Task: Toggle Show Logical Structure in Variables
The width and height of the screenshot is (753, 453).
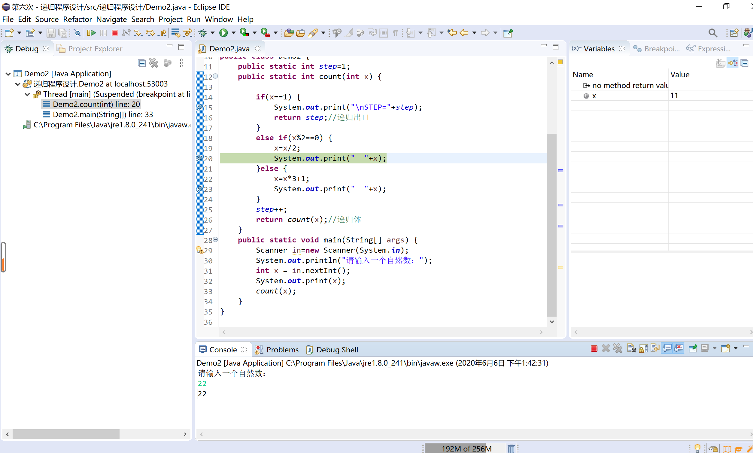Action: coord(733,63)
